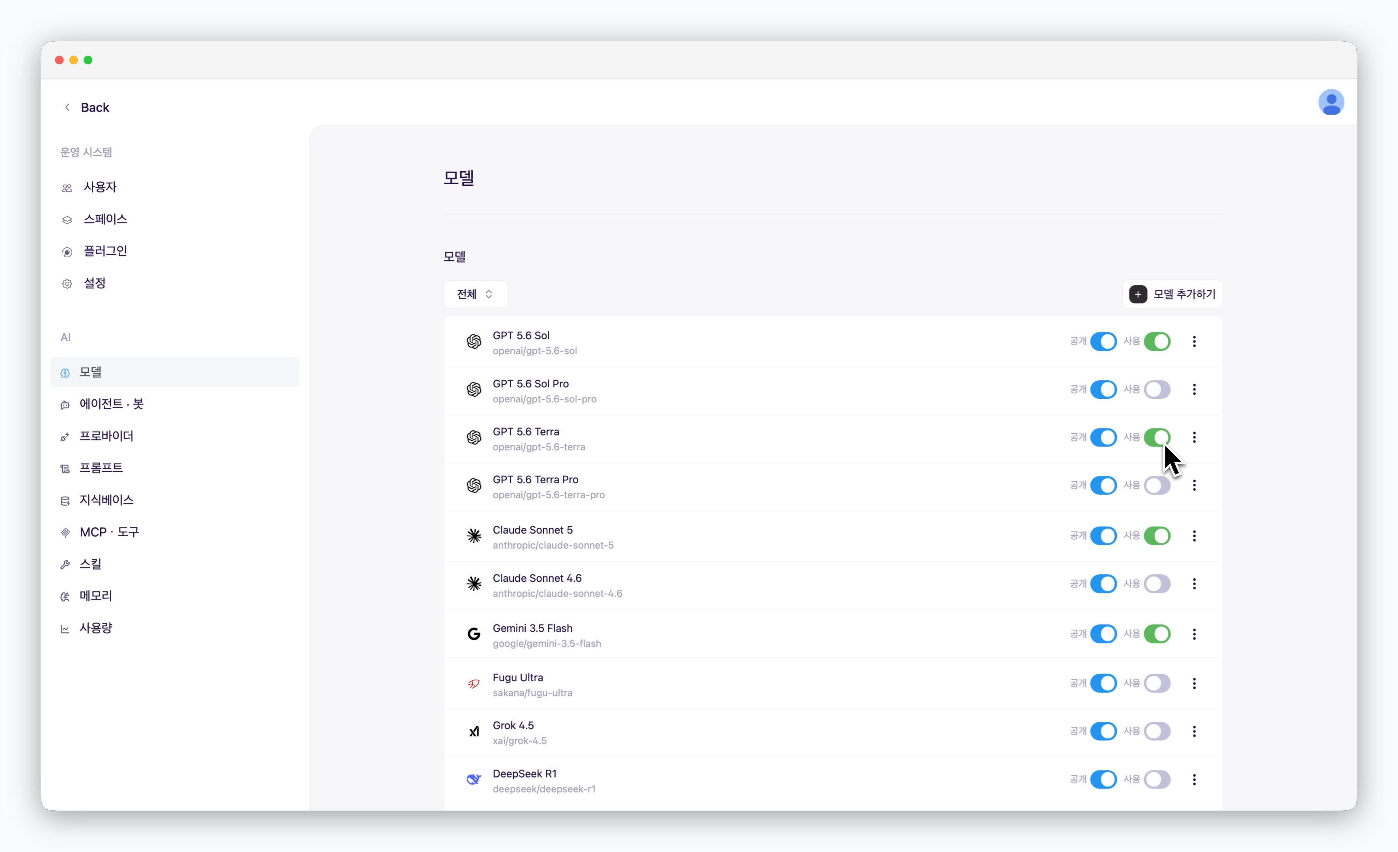Click the openai/gpt-5.6-sol identifier text

click(534, 351)
